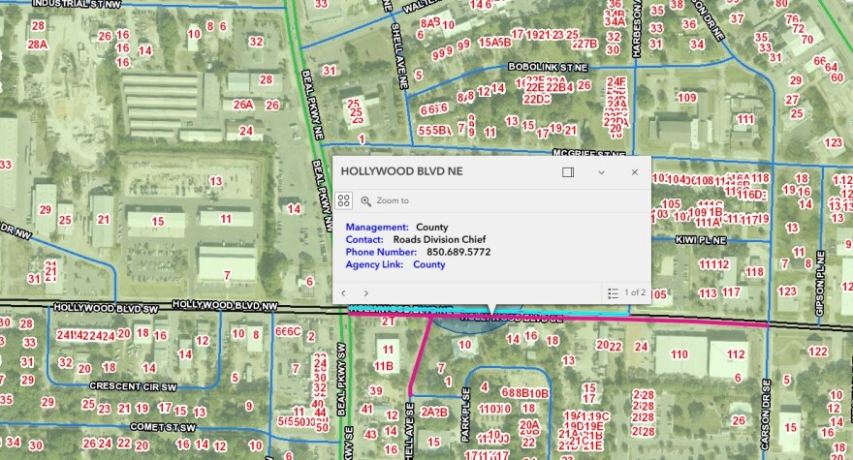Screen dimensions: 853x460
Task: Click address label 26A on the map
Action: 243,105
